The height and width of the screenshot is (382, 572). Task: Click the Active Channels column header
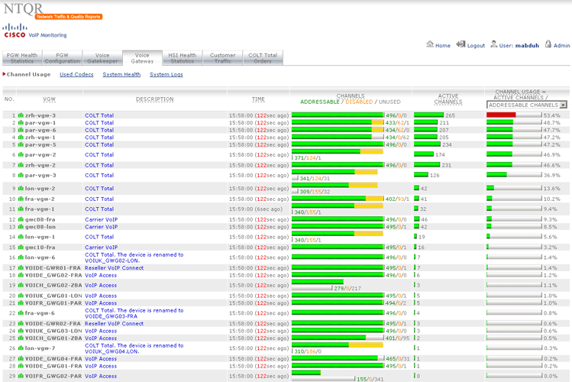pos(448,99)
